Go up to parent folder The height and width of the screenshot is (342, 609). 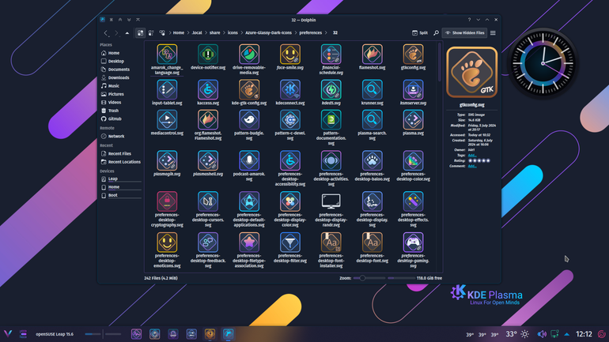127,33
